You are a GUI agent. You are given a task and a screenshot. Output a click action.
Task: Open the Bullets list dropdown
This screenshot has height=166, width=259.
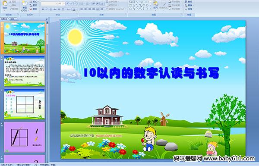[82, 3]
